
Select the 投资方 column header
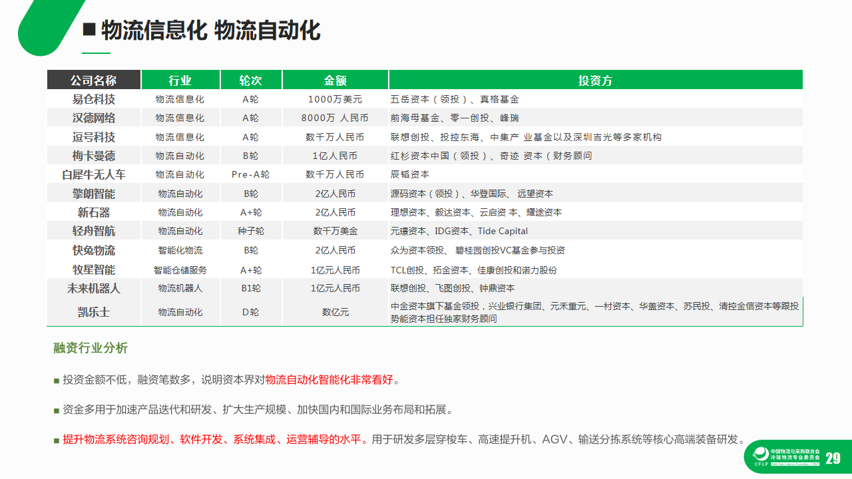click(x=595, y=80)
